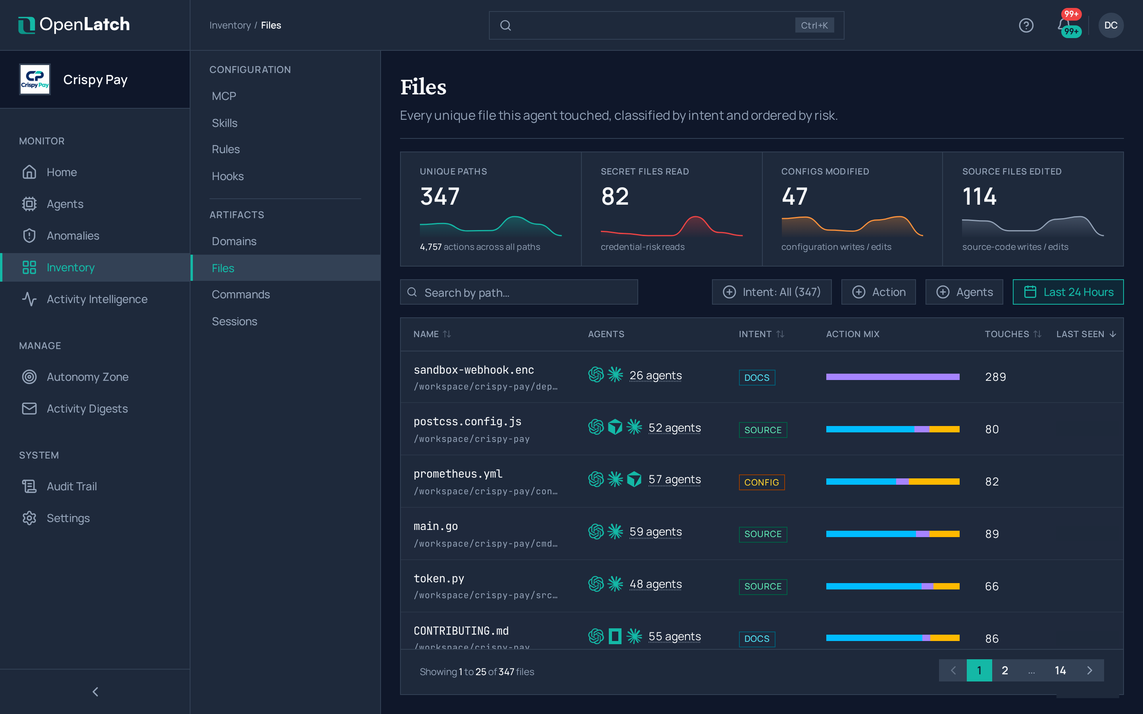This screenshot has height=714, width=1143.
Task: Click the 52 agents link for postcss.config.js
Action: point(674,428)
